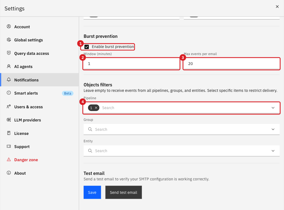Open Users & access section
284x210 pixels.
pos(40,107)
